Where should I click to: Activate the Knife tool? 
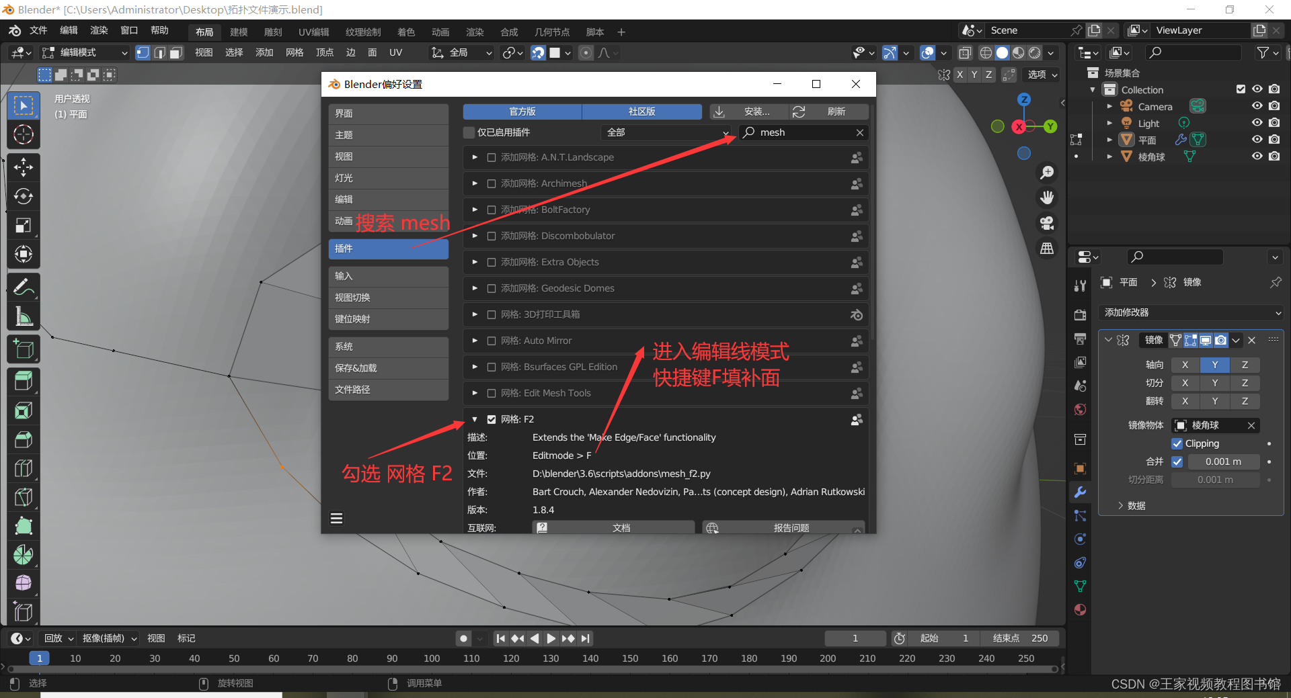[x=24, y=497]
